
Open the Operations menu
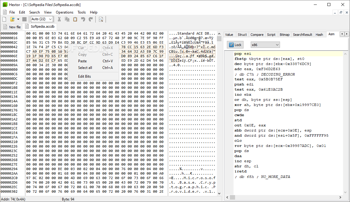click(65, 12)
